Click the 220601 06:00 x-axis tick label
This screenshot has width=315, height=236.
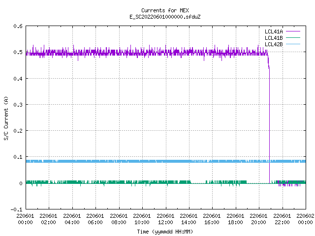click(95, 219)
